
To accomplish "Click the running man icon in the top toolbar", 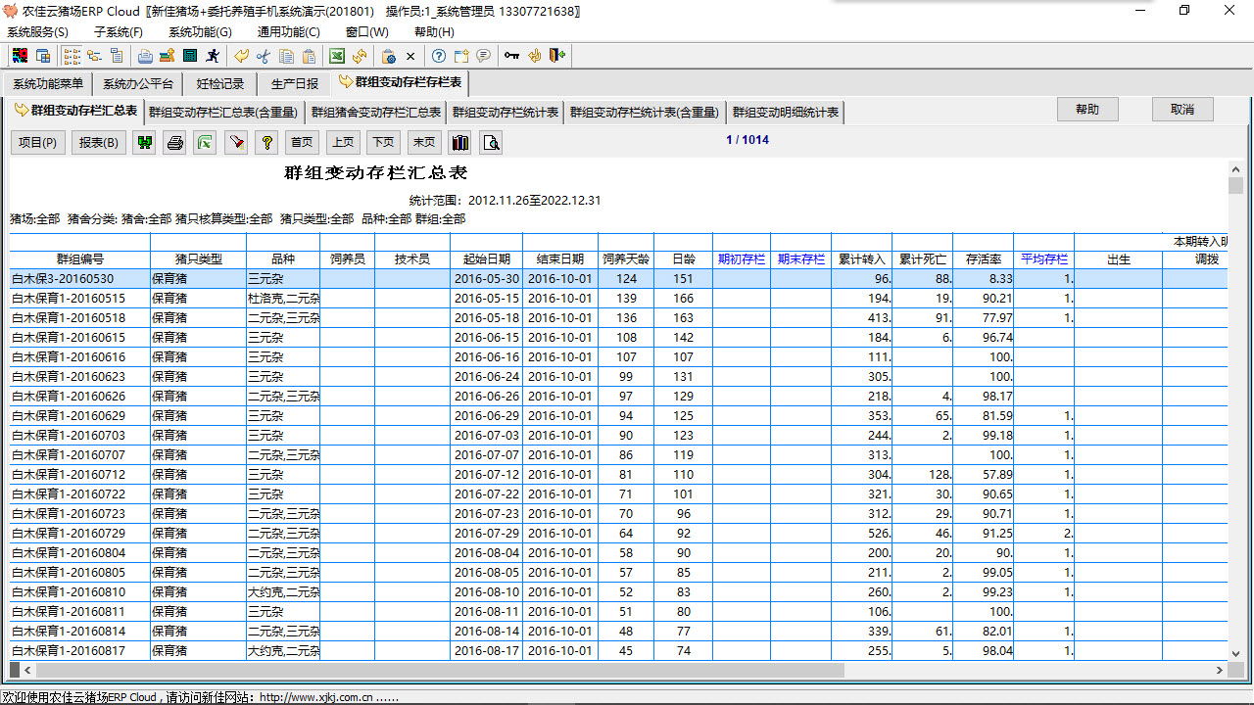I will click(x=214, y=56).
